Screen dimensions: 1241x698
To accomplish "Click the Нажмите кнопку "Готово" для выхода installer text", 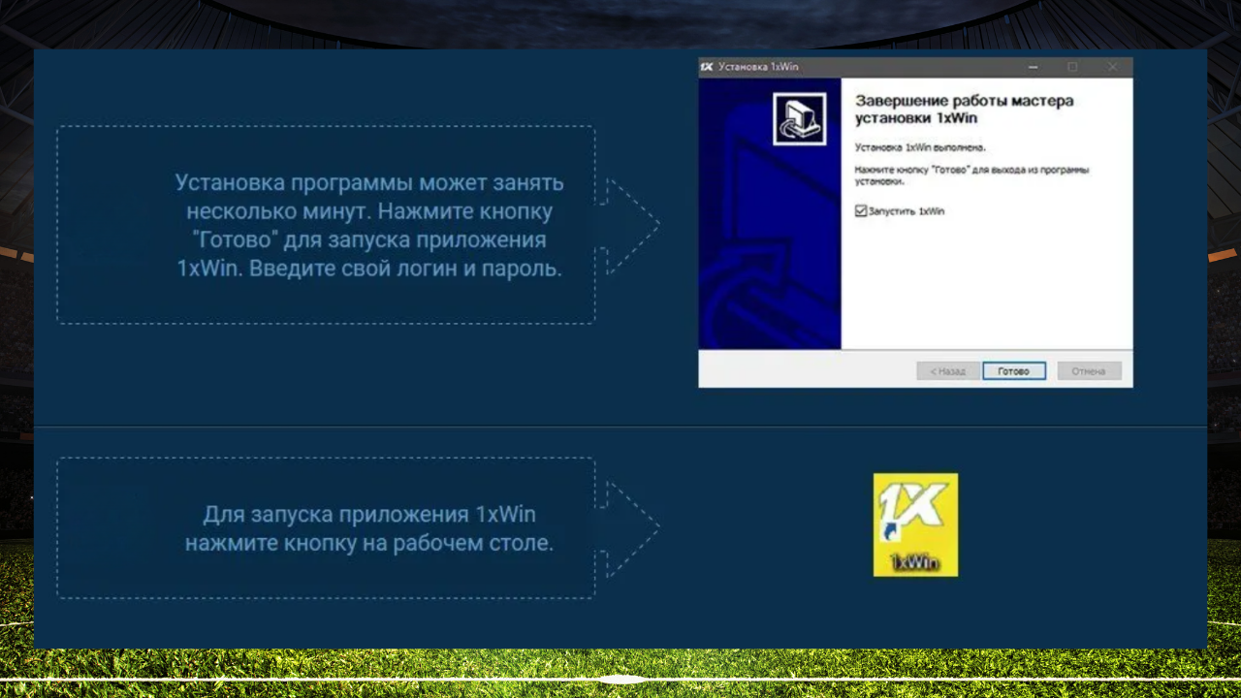I will (x=971, y=174).
